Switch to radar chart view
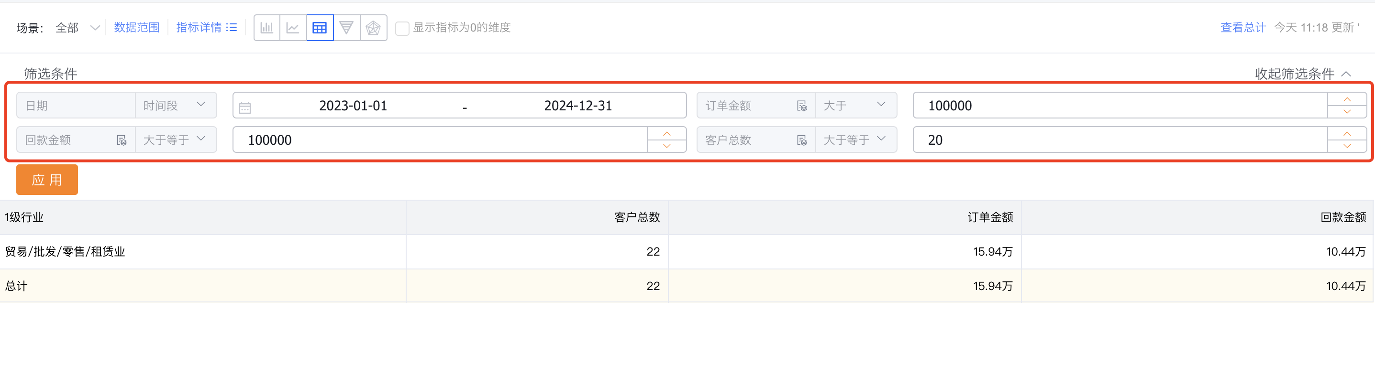The image size is (1375, 365). click(x=373, y=27)
